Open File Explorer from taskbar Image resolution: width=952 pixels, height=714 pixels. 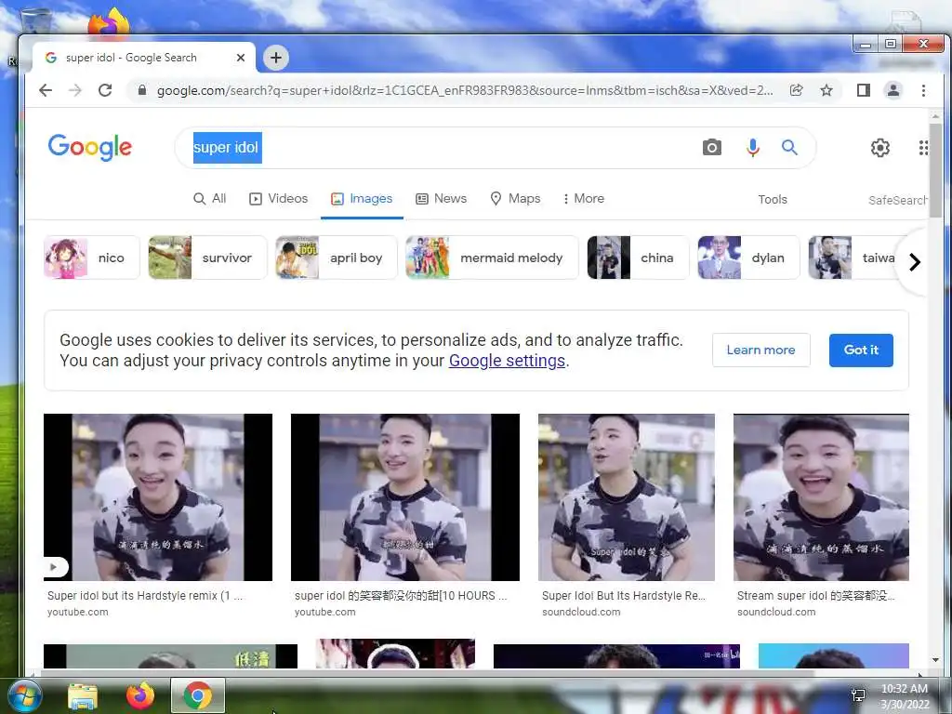[x=83, y=696]
